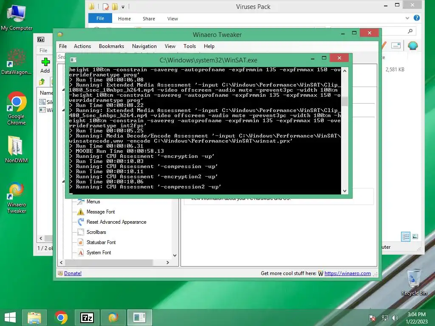Open the Navigation menu
This screenshot has height=326, width=435.
coord(144,46)
